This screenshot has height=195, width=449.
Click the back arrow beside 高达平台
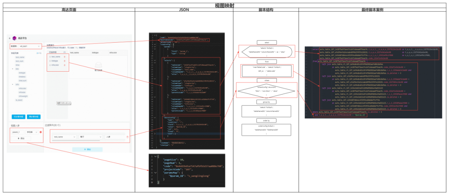click(x=10, y=38)
